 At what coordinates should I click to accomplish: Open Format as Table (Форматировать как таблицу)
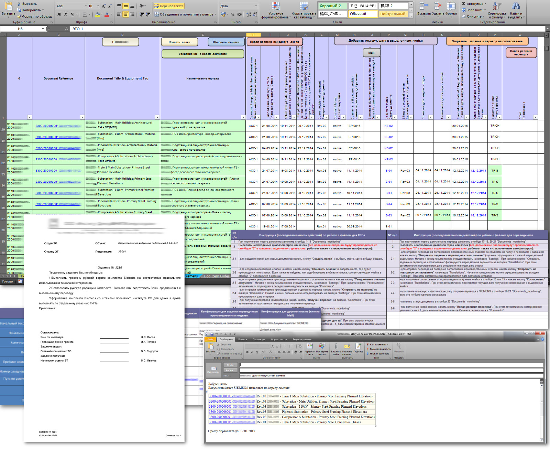(x=304, y=10)
